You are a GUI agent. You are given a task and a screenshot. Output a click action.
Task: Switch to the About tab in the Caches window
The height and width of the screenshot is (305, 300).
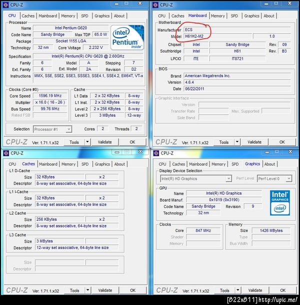point(119,164)
